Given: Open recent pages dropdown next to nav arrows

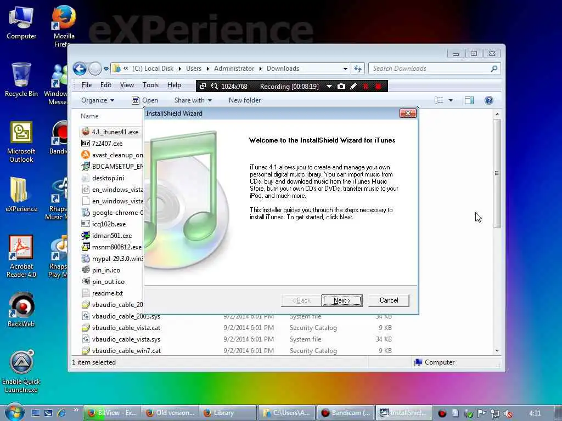Looking at the screenshot, I should point(106,69).
